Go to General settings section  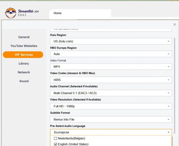pyautogui.click(x=24, y=37)
